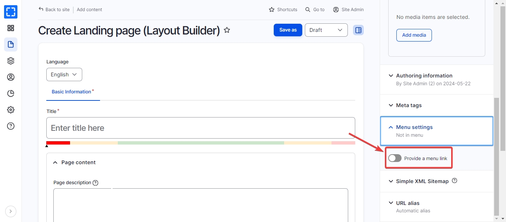Click the Save as button
Screen dimensions: 506x222
click(288, 30)
